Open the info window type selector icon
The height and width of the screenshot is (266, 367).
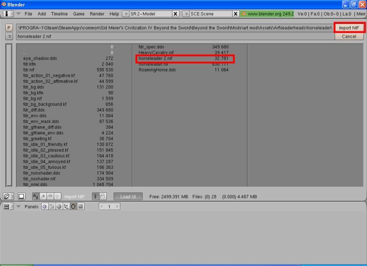coord(8,14)
